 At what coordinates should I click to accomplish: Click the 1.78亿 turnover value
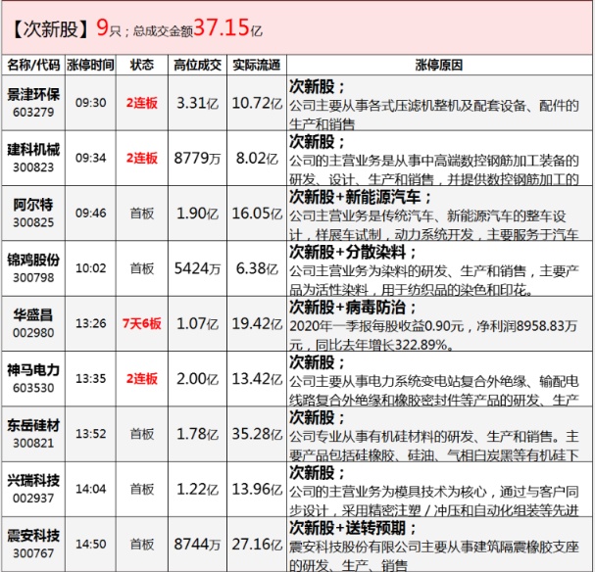click(x=197, y=434)
